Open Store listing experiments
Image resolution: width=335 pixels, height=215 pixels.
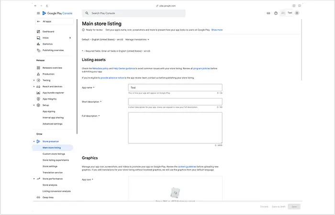(x=56, y=160)
